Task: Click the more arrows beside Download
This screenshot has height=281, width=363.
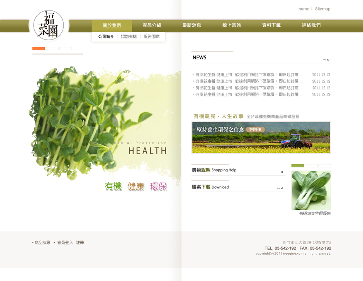Action: pos(280,188)
